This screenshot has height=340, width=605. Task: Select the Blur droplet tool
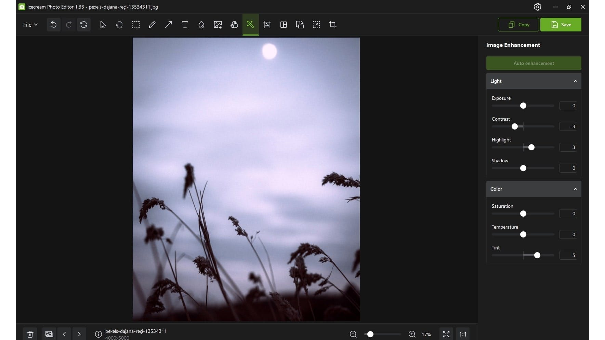coord(201,25)
